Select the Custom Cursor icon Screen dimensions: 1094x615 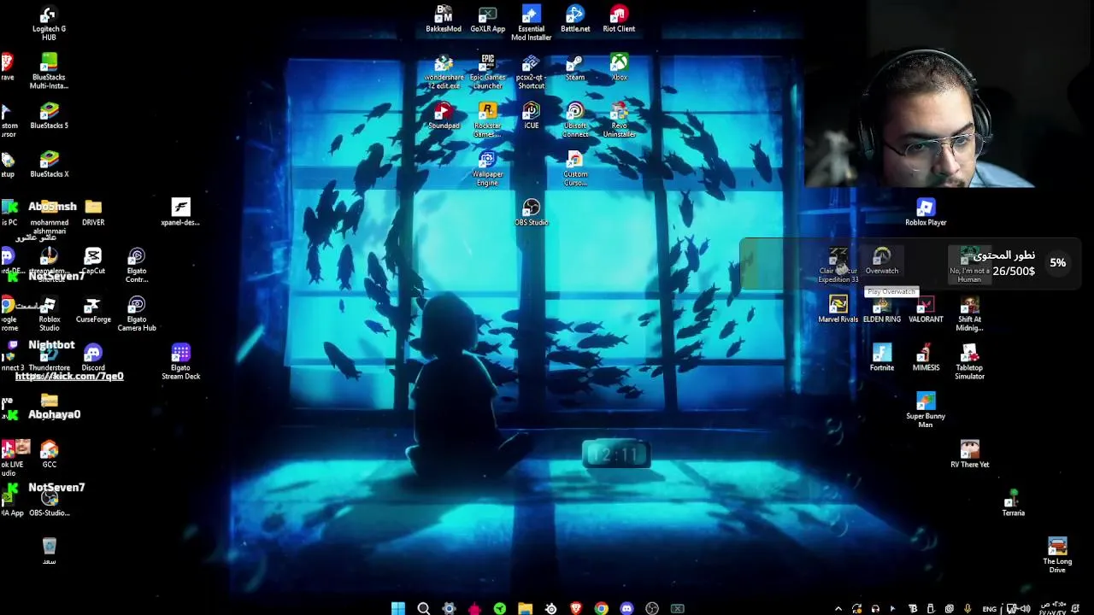575,169
